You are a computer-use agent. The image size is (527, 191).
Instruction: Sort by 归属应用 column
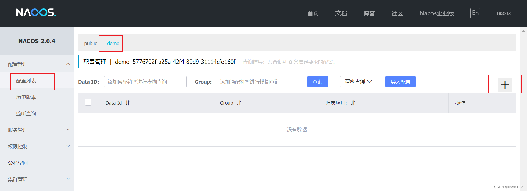tap(353, 103)
